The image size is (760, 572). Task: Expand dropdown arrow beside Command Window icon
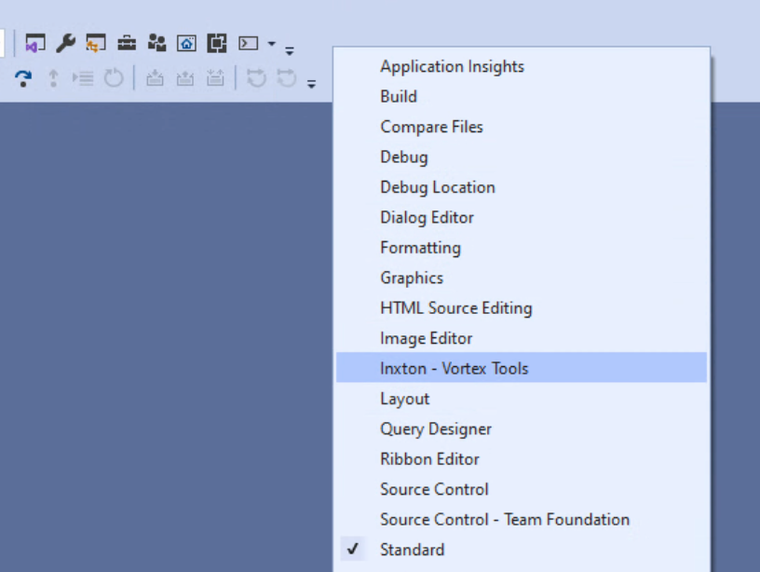click(x=272, y=44)
